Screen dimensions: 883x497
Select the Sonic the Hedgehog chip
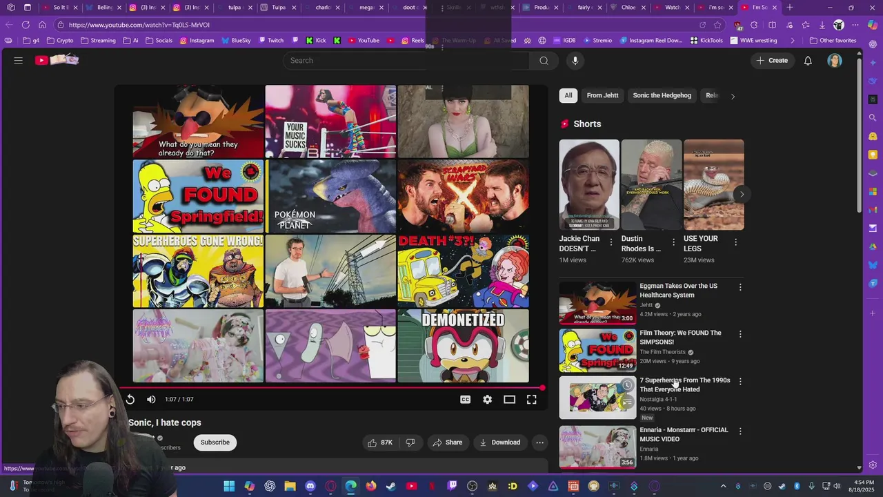coord(662,95)
